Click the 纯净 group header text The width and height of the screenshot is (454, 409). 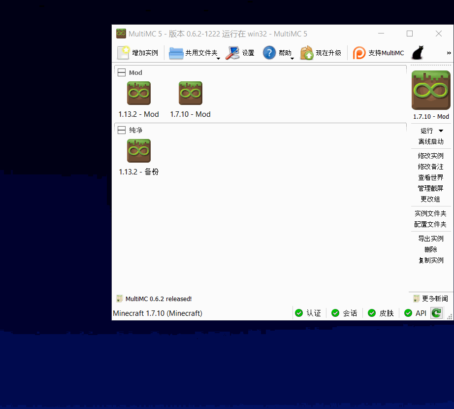coord(136,130)
